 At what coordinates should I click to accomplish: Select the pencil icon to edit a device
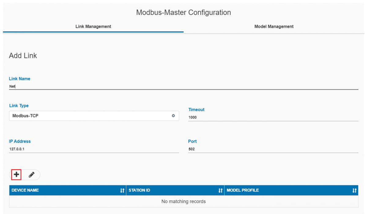(31, 174)
